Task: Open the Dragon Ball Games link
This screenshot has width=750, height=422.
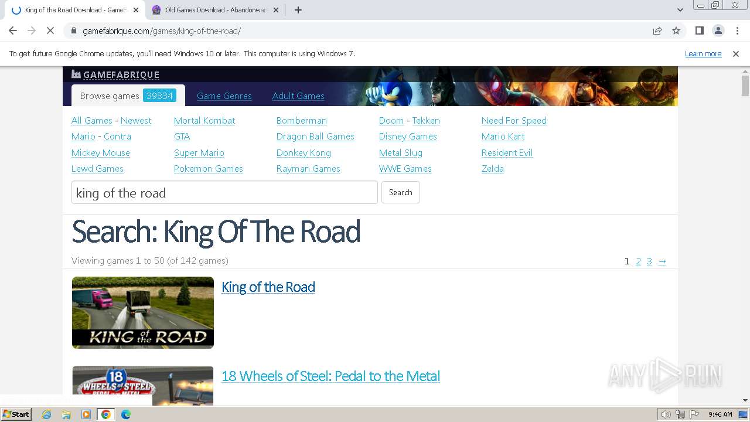Action: click(x=315, y=136)
